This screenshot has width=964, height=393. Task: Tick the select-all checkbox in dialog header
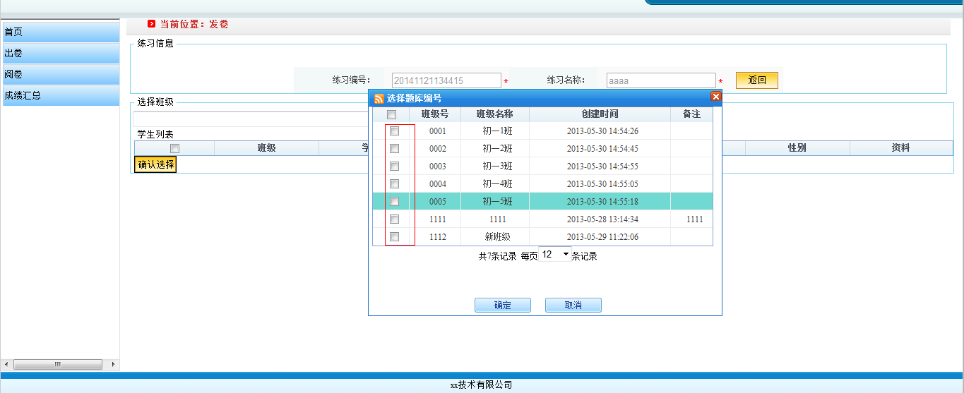392,114
